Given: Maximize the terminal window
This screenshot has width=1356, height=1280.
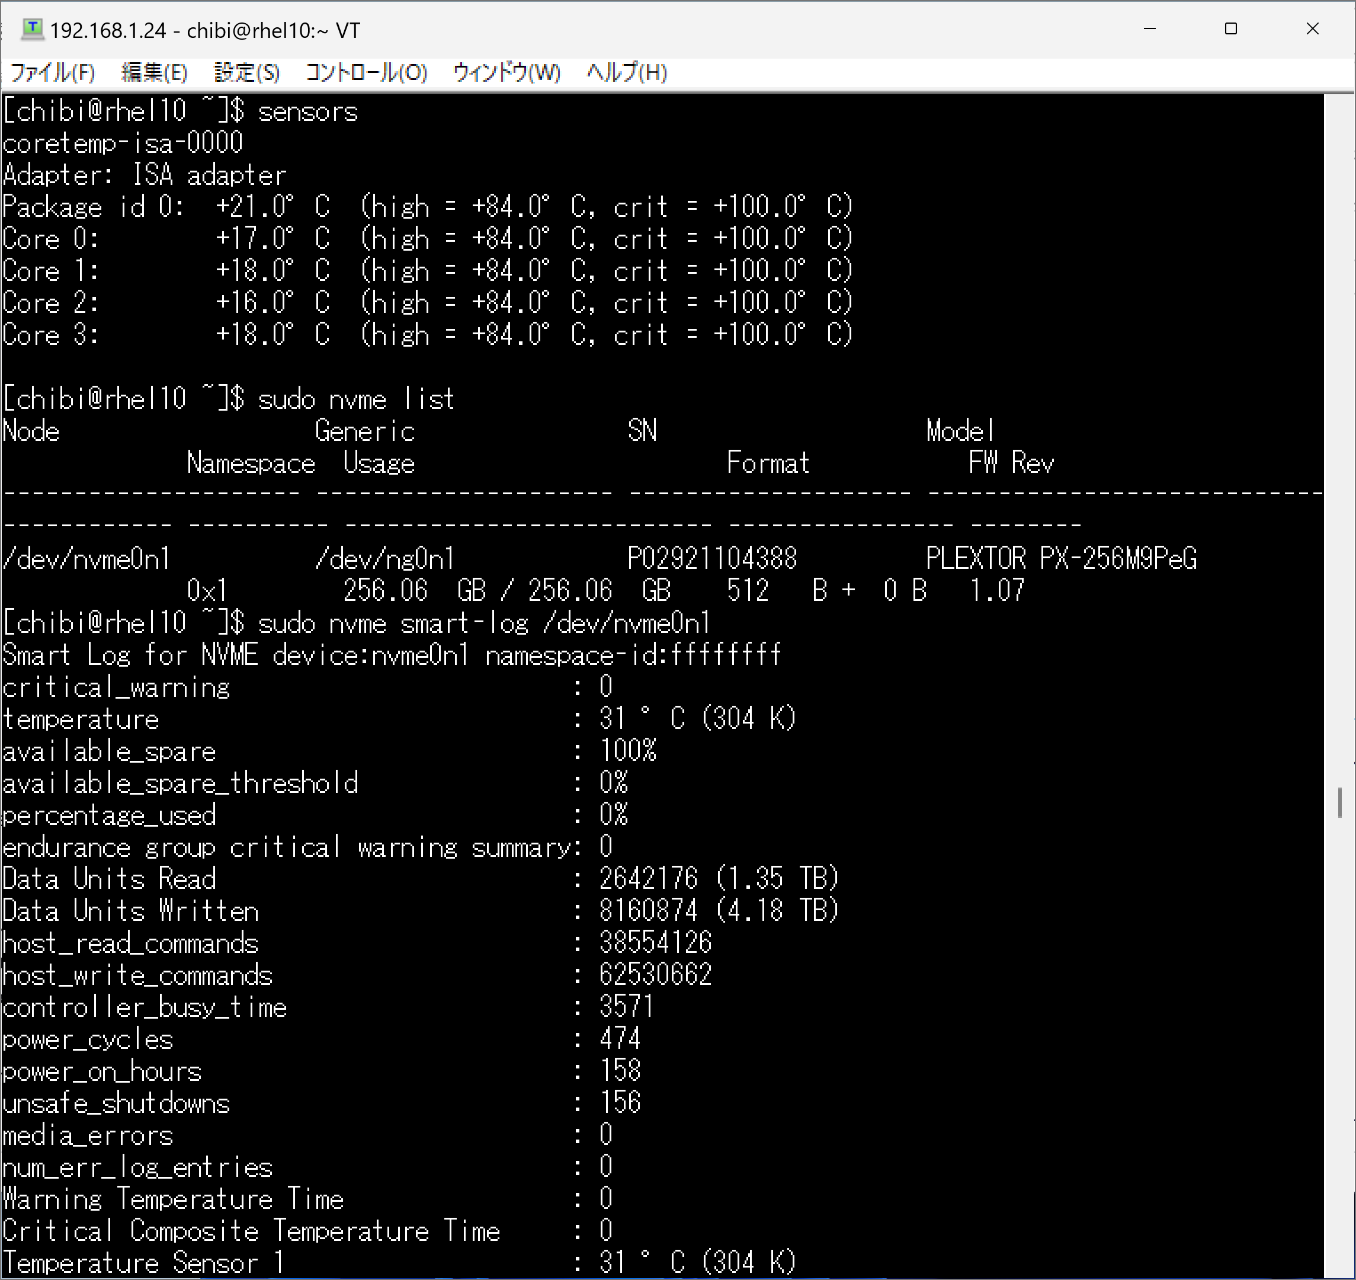Looking at the screenshot, I should tap(1231, 30).
